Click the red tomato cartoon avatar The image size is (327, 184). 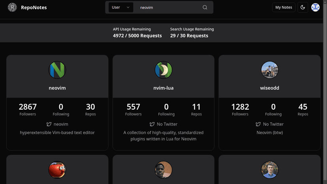(57, 170)
